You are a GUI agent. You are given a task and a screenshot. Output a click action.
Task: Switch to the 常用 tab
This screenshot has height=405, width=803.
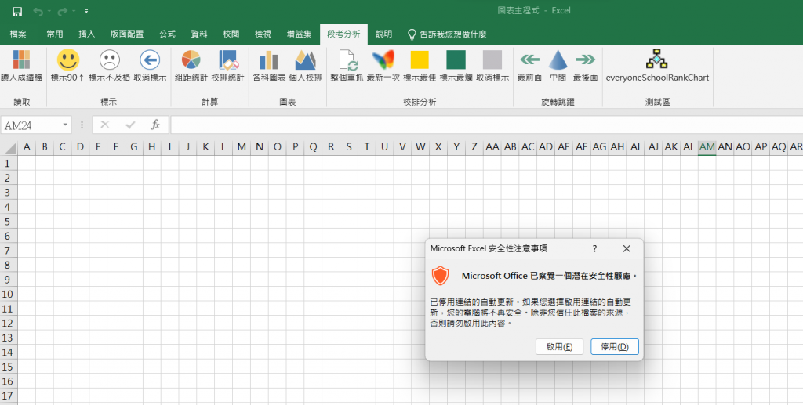[54, 34]
